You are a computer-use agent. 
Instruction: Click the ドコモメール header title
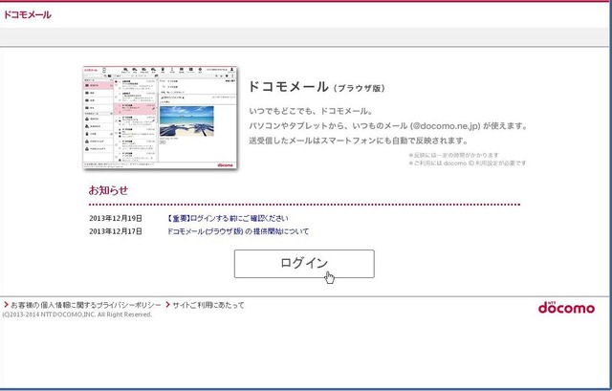coord(28,15)
